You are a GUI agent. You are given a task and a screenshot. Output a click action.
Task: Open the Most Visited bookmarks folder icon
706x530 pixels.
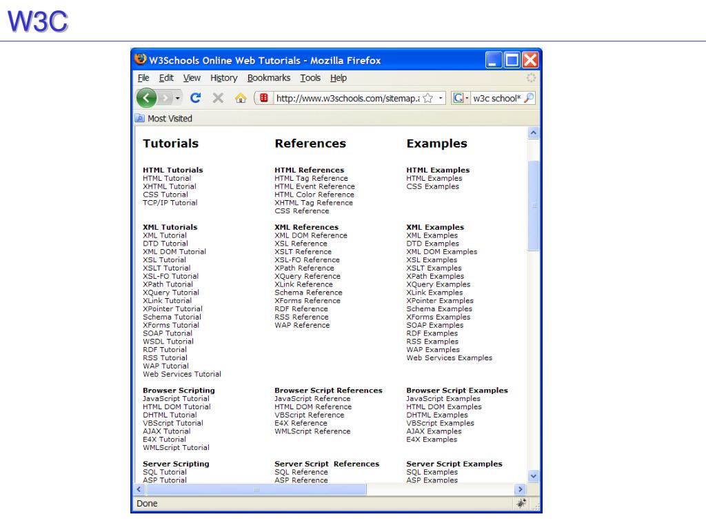139,119
